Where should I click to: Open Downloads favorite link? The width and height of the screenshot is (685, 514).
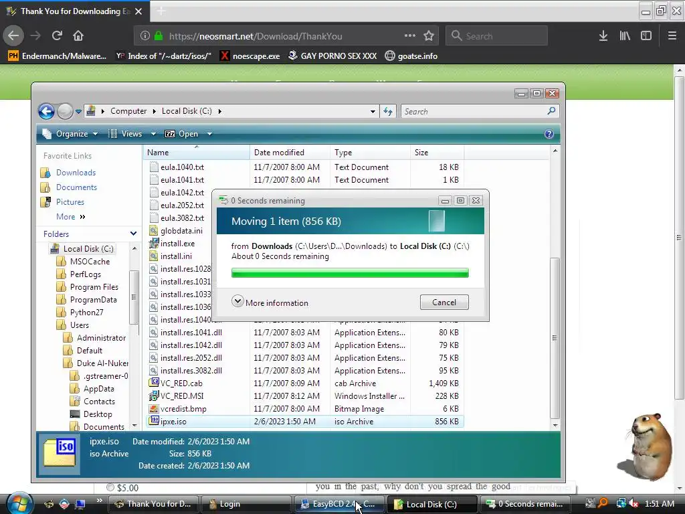coord(76,173)
